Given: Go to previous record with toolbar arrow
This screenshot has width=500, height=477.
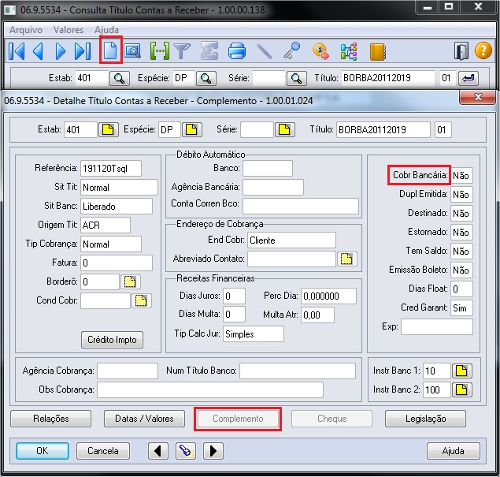Looking at the screenshot, I should coord(39,51).
